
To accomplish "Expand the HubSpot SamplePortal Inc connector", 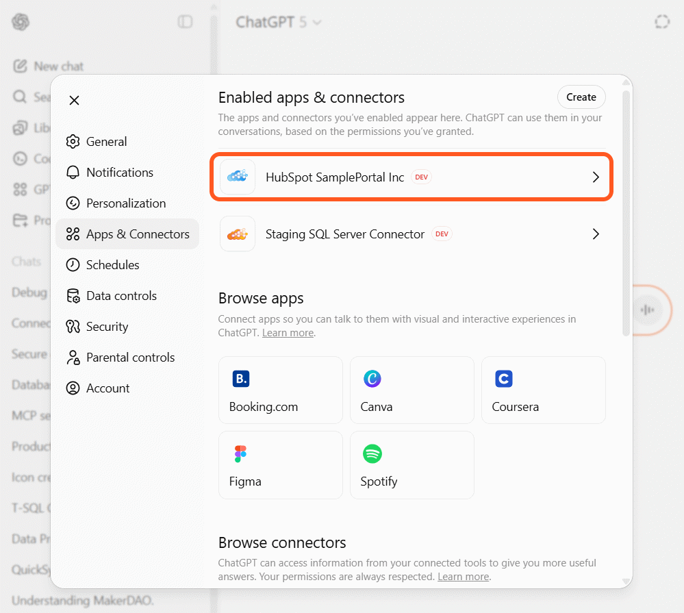I will 595,177.
